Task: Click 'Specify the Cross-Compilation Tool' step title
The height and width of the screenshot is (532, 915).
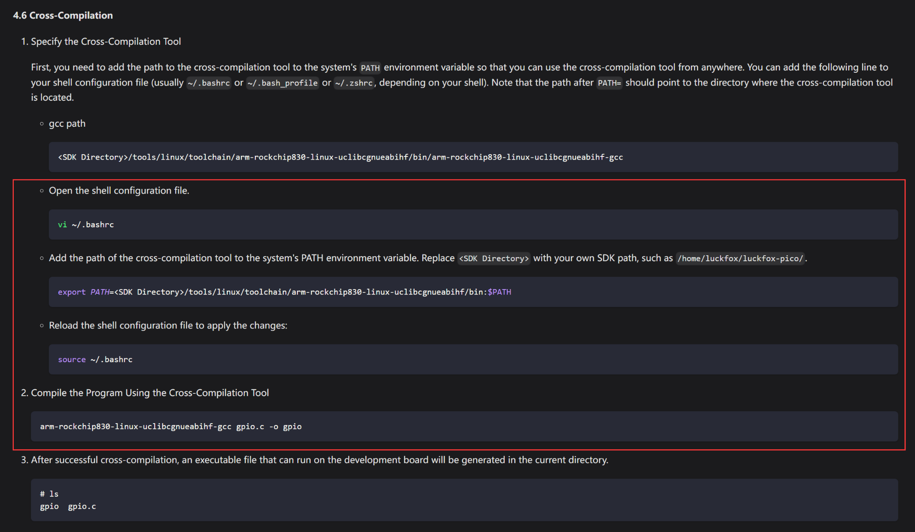Action: pos(106,42)
